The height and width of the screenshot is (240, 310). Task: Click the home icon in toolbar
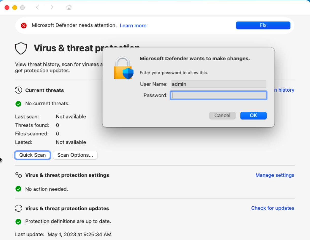[69, 8]
